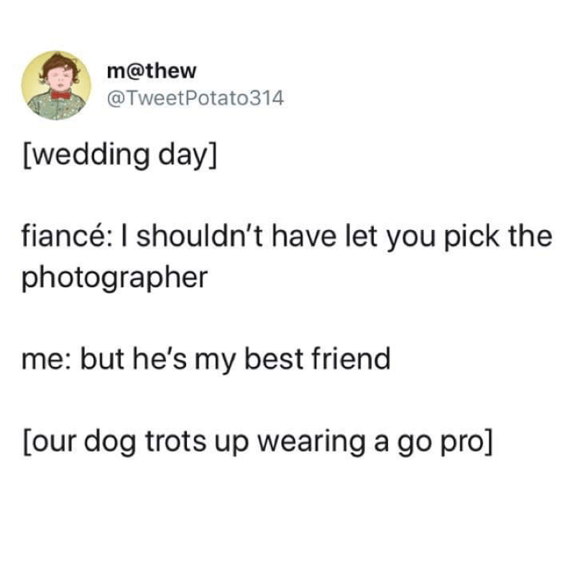575x575 pixels.
Task: Click the display name m@thew
Action: coord(152,70)
